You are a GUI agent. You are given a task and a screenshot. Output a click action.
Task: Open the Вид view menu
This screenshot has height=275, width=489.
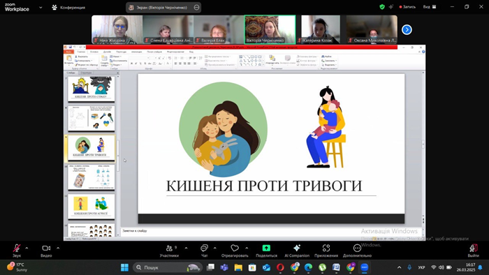(430, 7)
